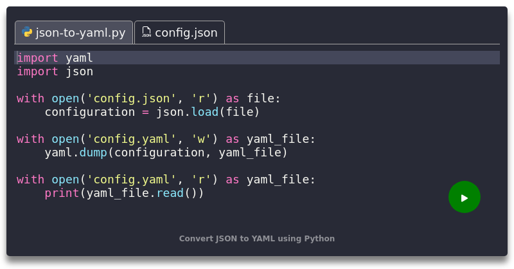Click the first "with" keyword in the code

[30, 98]
